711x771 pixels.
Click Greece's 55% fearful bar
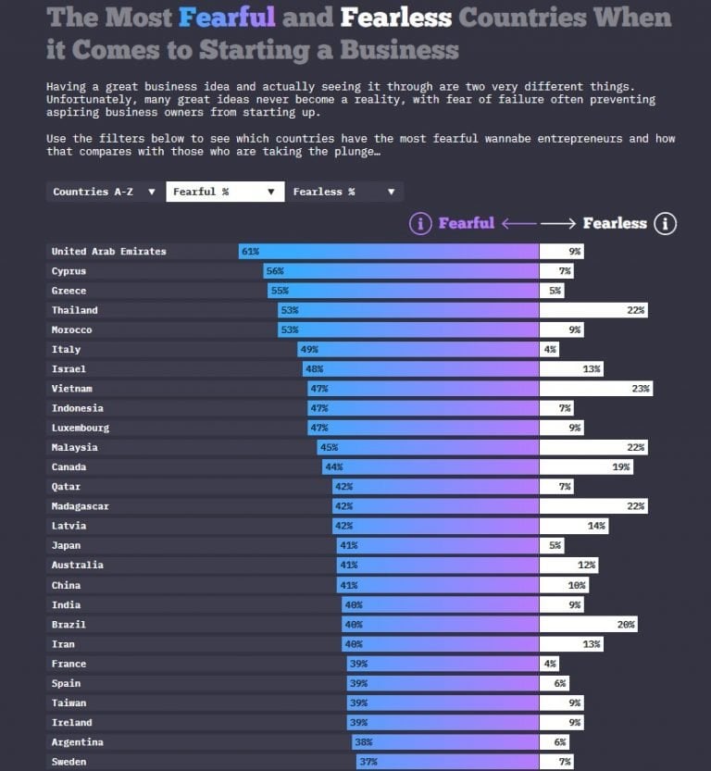click(x=403, y=291)
